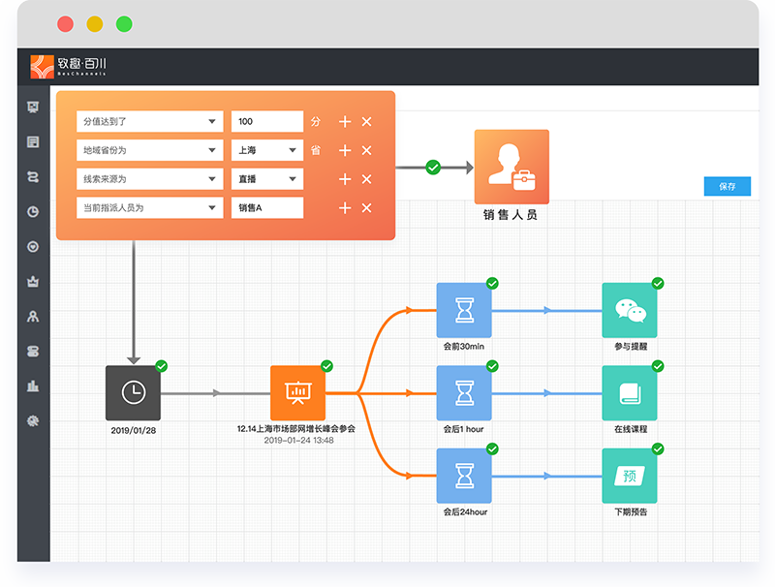Viewport: 775px width, 587px height.
Task: Open the 当前指派人员为 condition dropdown
Action: (x=149, y=208)
